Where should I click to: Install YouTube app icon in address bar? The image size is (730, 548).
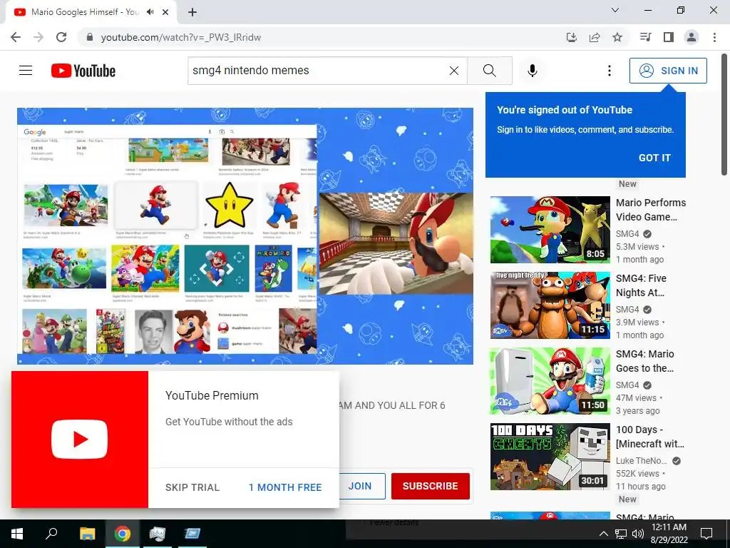click(571, 37)
